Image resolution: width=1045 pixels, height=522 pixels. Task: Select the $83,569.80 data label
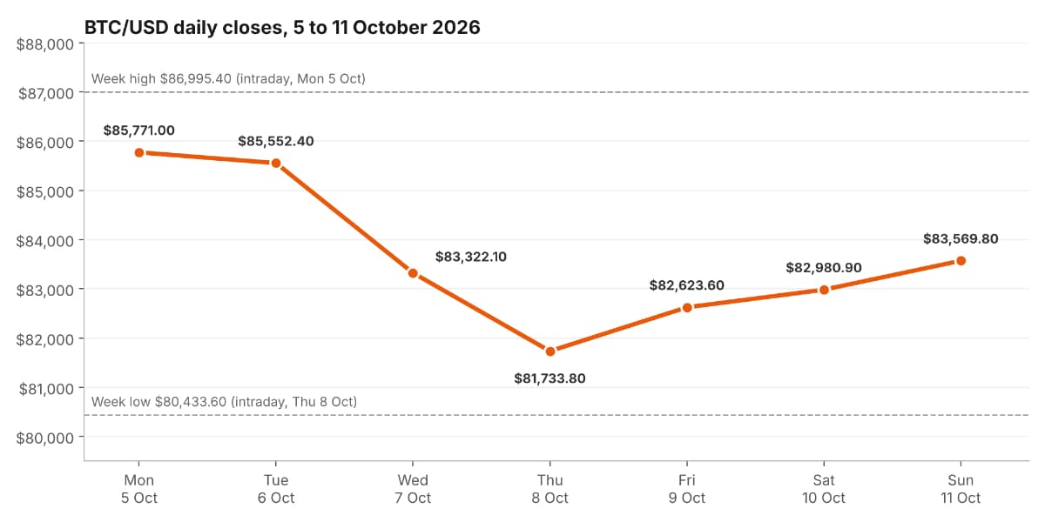click(x=961, y=238)
